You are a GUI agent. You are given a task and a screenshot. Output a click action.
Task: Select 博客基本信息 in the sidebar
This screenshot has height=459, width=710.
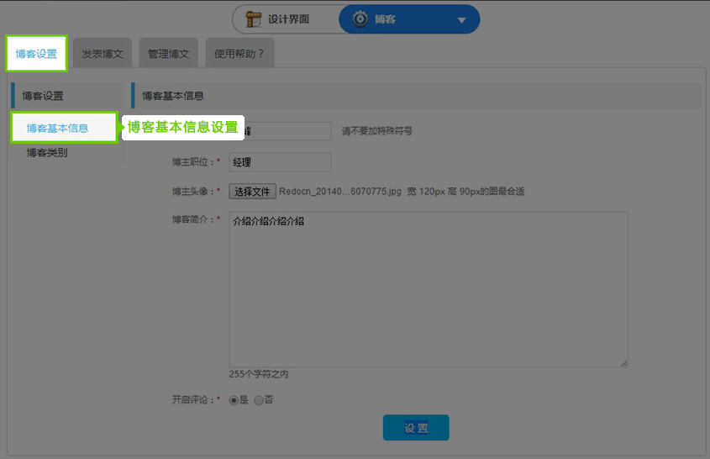(57, 129)
